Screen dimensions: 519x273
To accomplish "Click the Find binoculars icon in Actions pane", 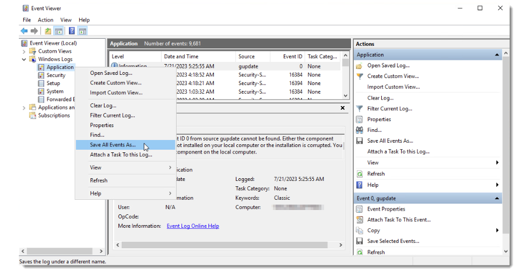I will tap(360, 130).
